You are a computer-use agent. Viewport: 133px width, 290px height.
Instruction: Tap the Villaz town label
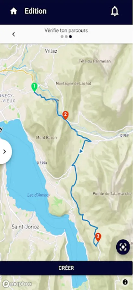pos(51,51)
